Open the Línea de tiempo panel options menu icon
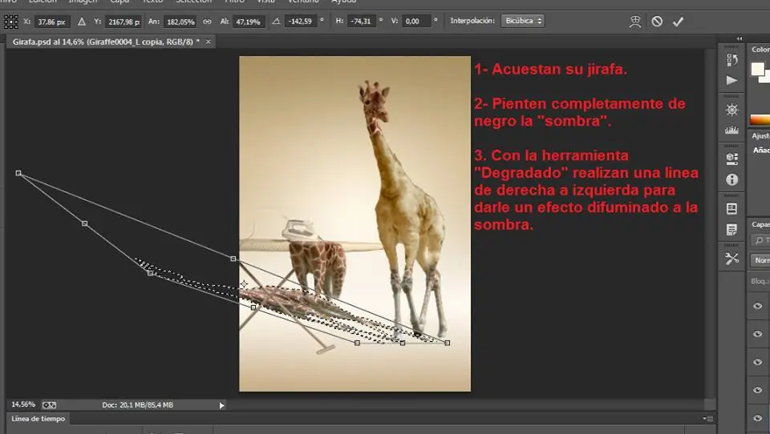Screen dimensions: 770x434 (x=708, y=419)
